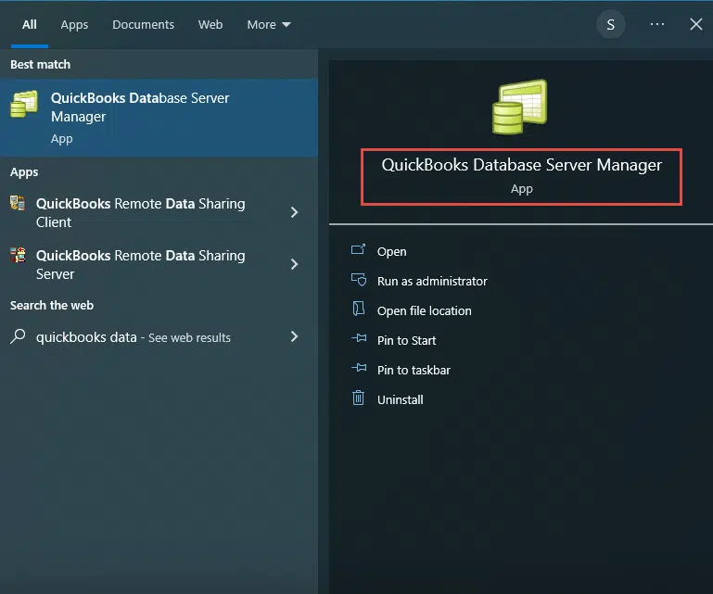Click Open to launch Database Server Manager
The width and height of the screenshot is (713, 594).
[x=391, y=251]
